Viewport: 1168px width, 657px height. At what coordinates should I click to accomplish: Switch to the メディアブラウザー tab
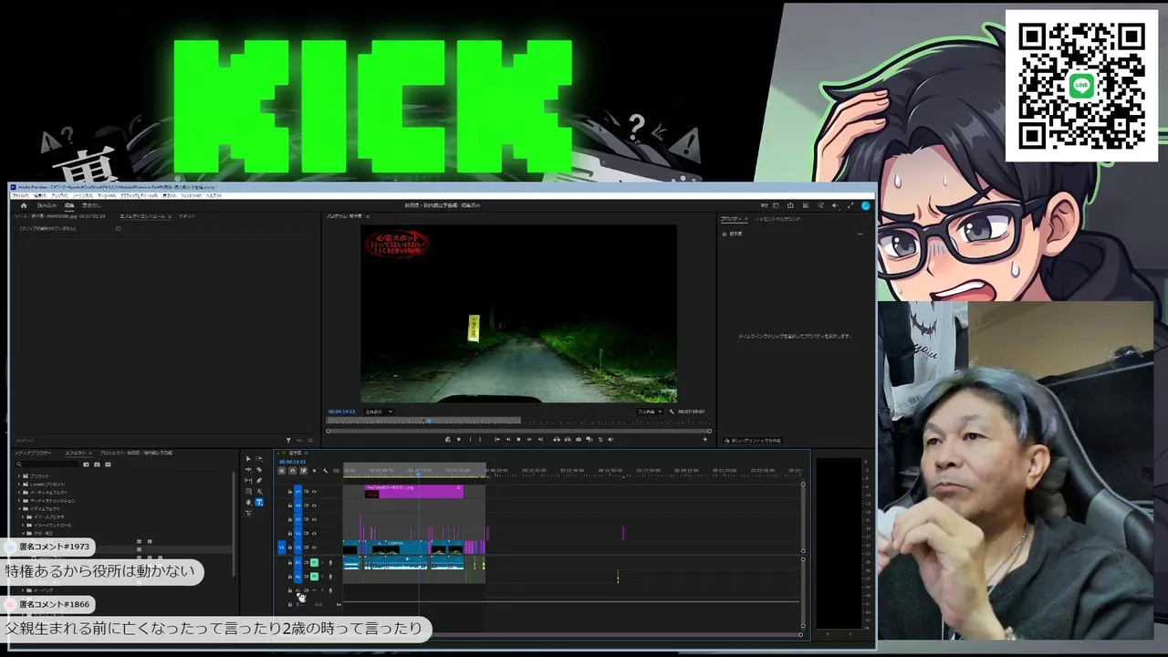click(33, 453)
